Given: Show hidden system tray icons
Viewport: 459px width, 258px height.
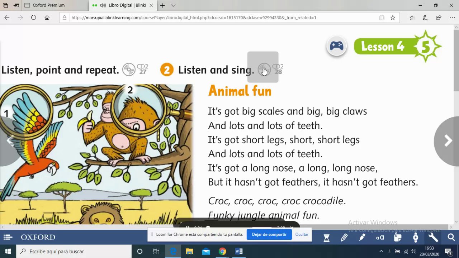Looking at the screenshot, I should point(381,252).
